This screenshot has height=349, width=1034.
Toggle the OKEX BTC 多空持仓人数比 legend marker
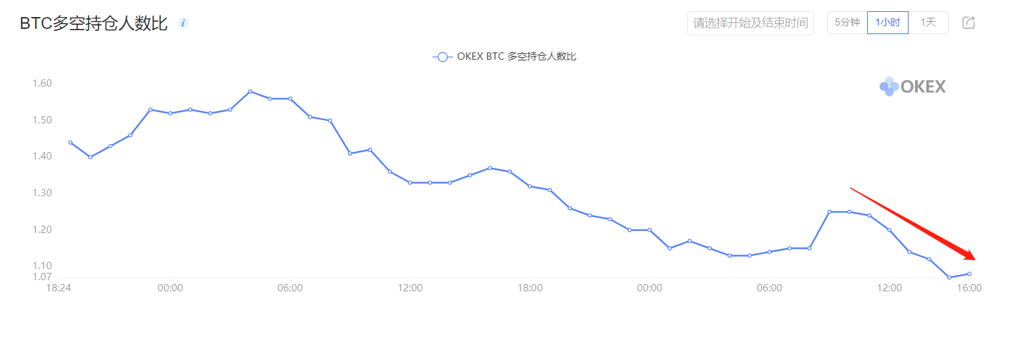tap(442, 57)
